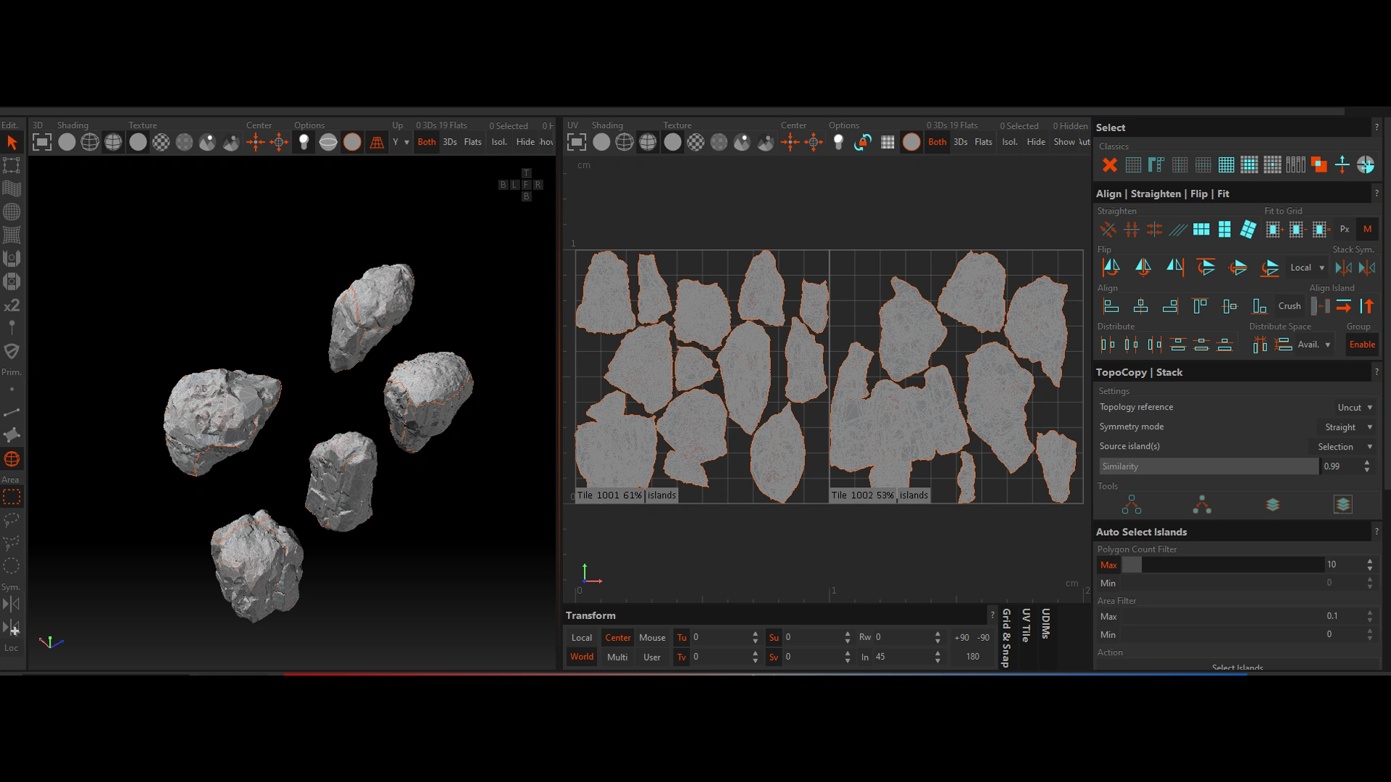
Task: Click the grid floor icon in 3D view options
Action: click(377, 143)
